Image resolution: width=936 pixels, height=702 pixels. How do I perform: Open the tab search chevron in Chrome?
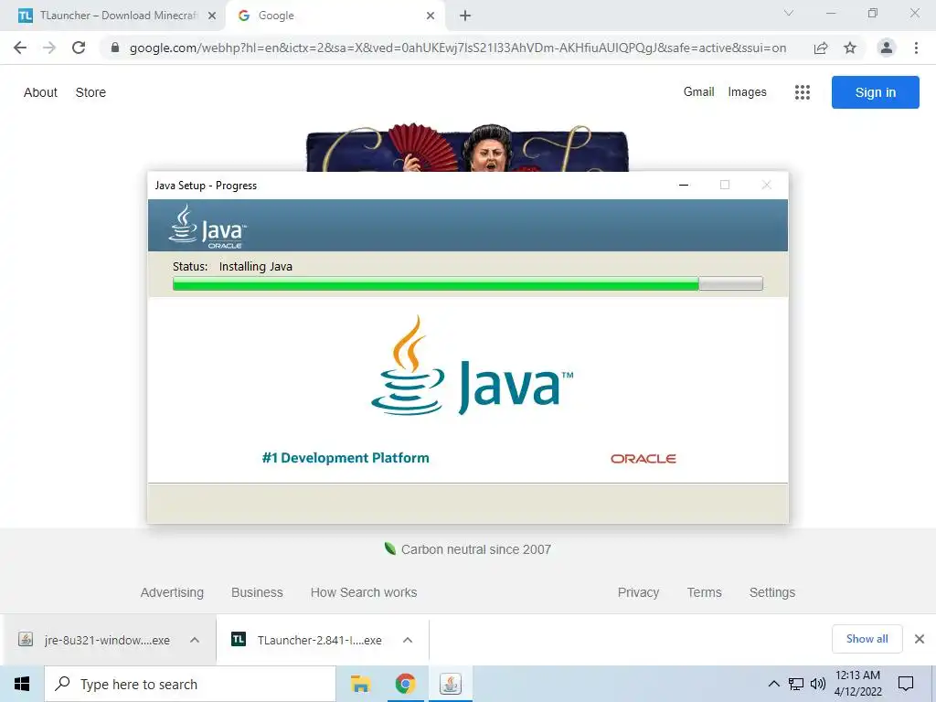[789, 13]
